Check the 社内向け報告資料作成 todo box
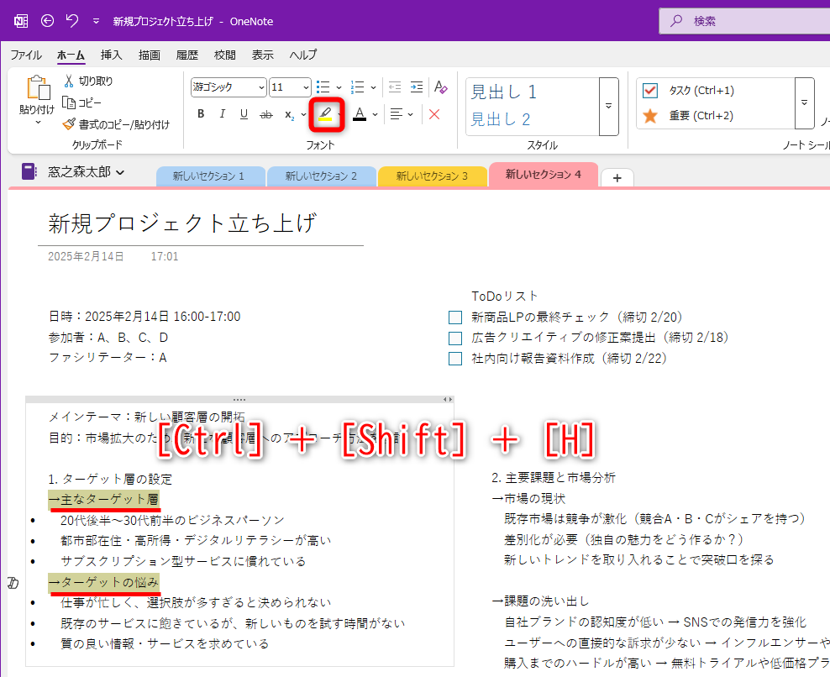Screen dimensions: 830x677 (454, 359)
